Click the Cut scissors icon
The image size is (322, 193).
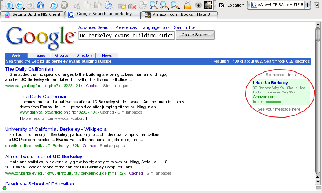tap(77, 5)
